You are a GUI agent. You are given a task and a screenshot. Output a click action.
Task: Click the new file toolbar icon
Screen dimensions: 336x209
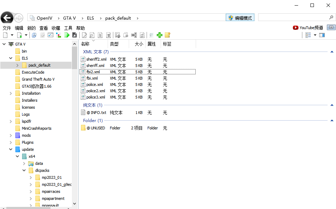point(5,35)
